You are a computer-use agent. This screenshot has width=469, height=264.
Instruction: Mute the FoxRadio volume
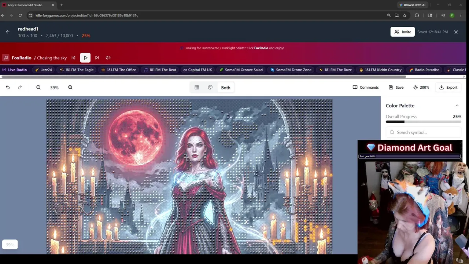108,58
